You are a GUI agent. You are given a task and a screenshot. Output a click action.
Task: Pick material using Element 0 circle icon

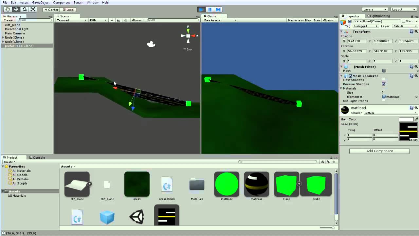pyautogui.click(x=416, y=97)
